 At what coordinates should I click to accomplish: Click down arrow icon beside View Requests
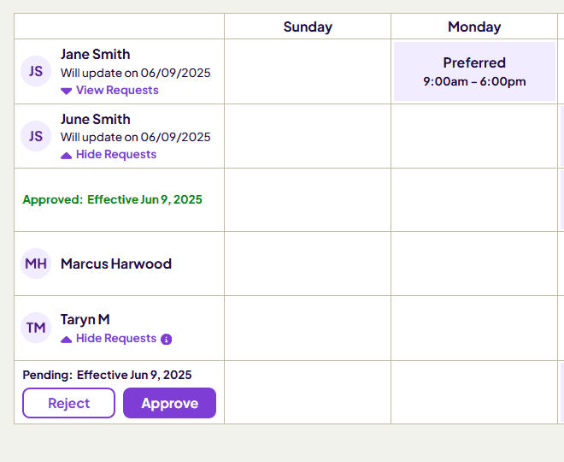tap(67, 91)
